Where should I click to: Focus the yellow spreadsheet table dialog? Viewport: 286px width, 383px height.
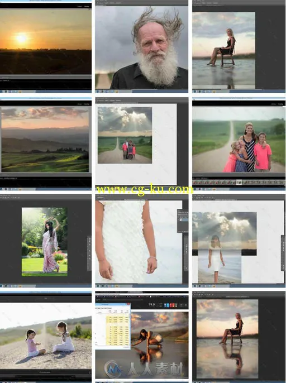113,326
